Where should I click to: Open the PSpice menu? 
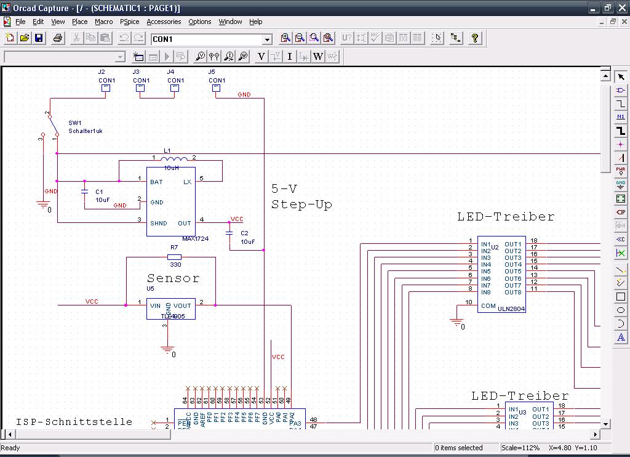[x=129, y=22]
